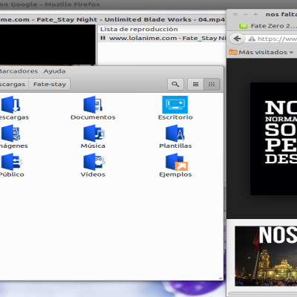Image resolution: width=297 pixels, height=297 pixels.
Task: Click the black video player area
Action: [x=48, y=45]
